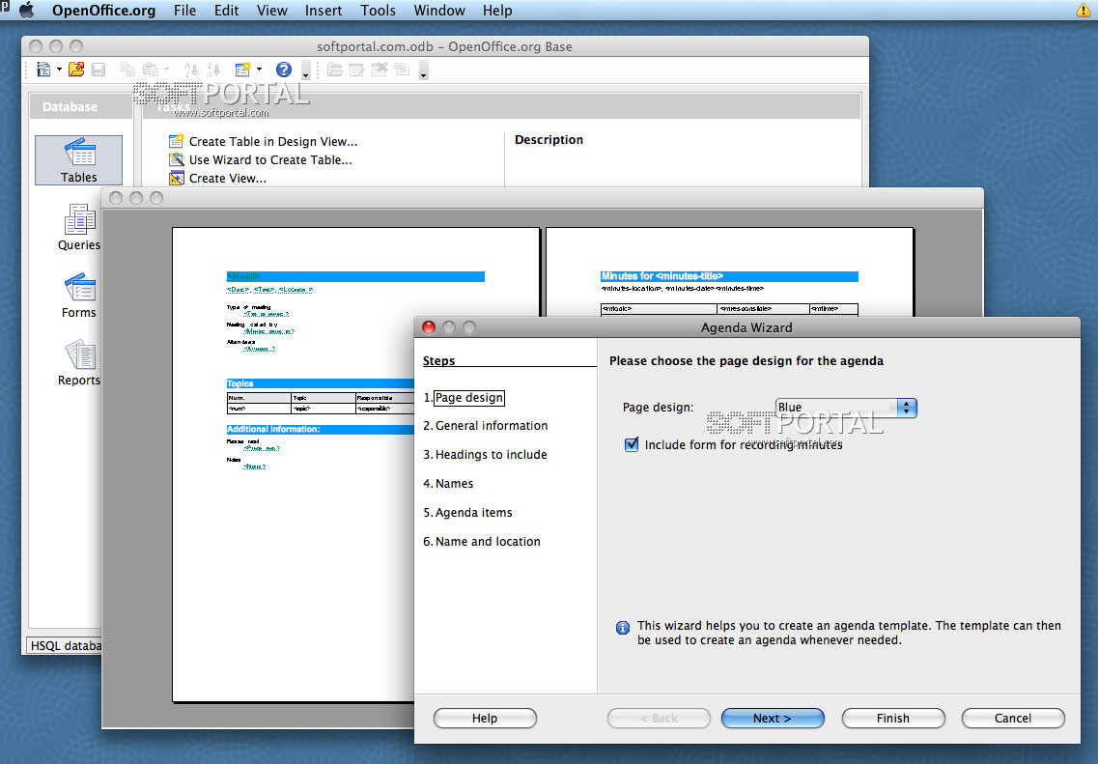
Task: Click the Help button in Agenda Wizard
Action: coord(485,719)
